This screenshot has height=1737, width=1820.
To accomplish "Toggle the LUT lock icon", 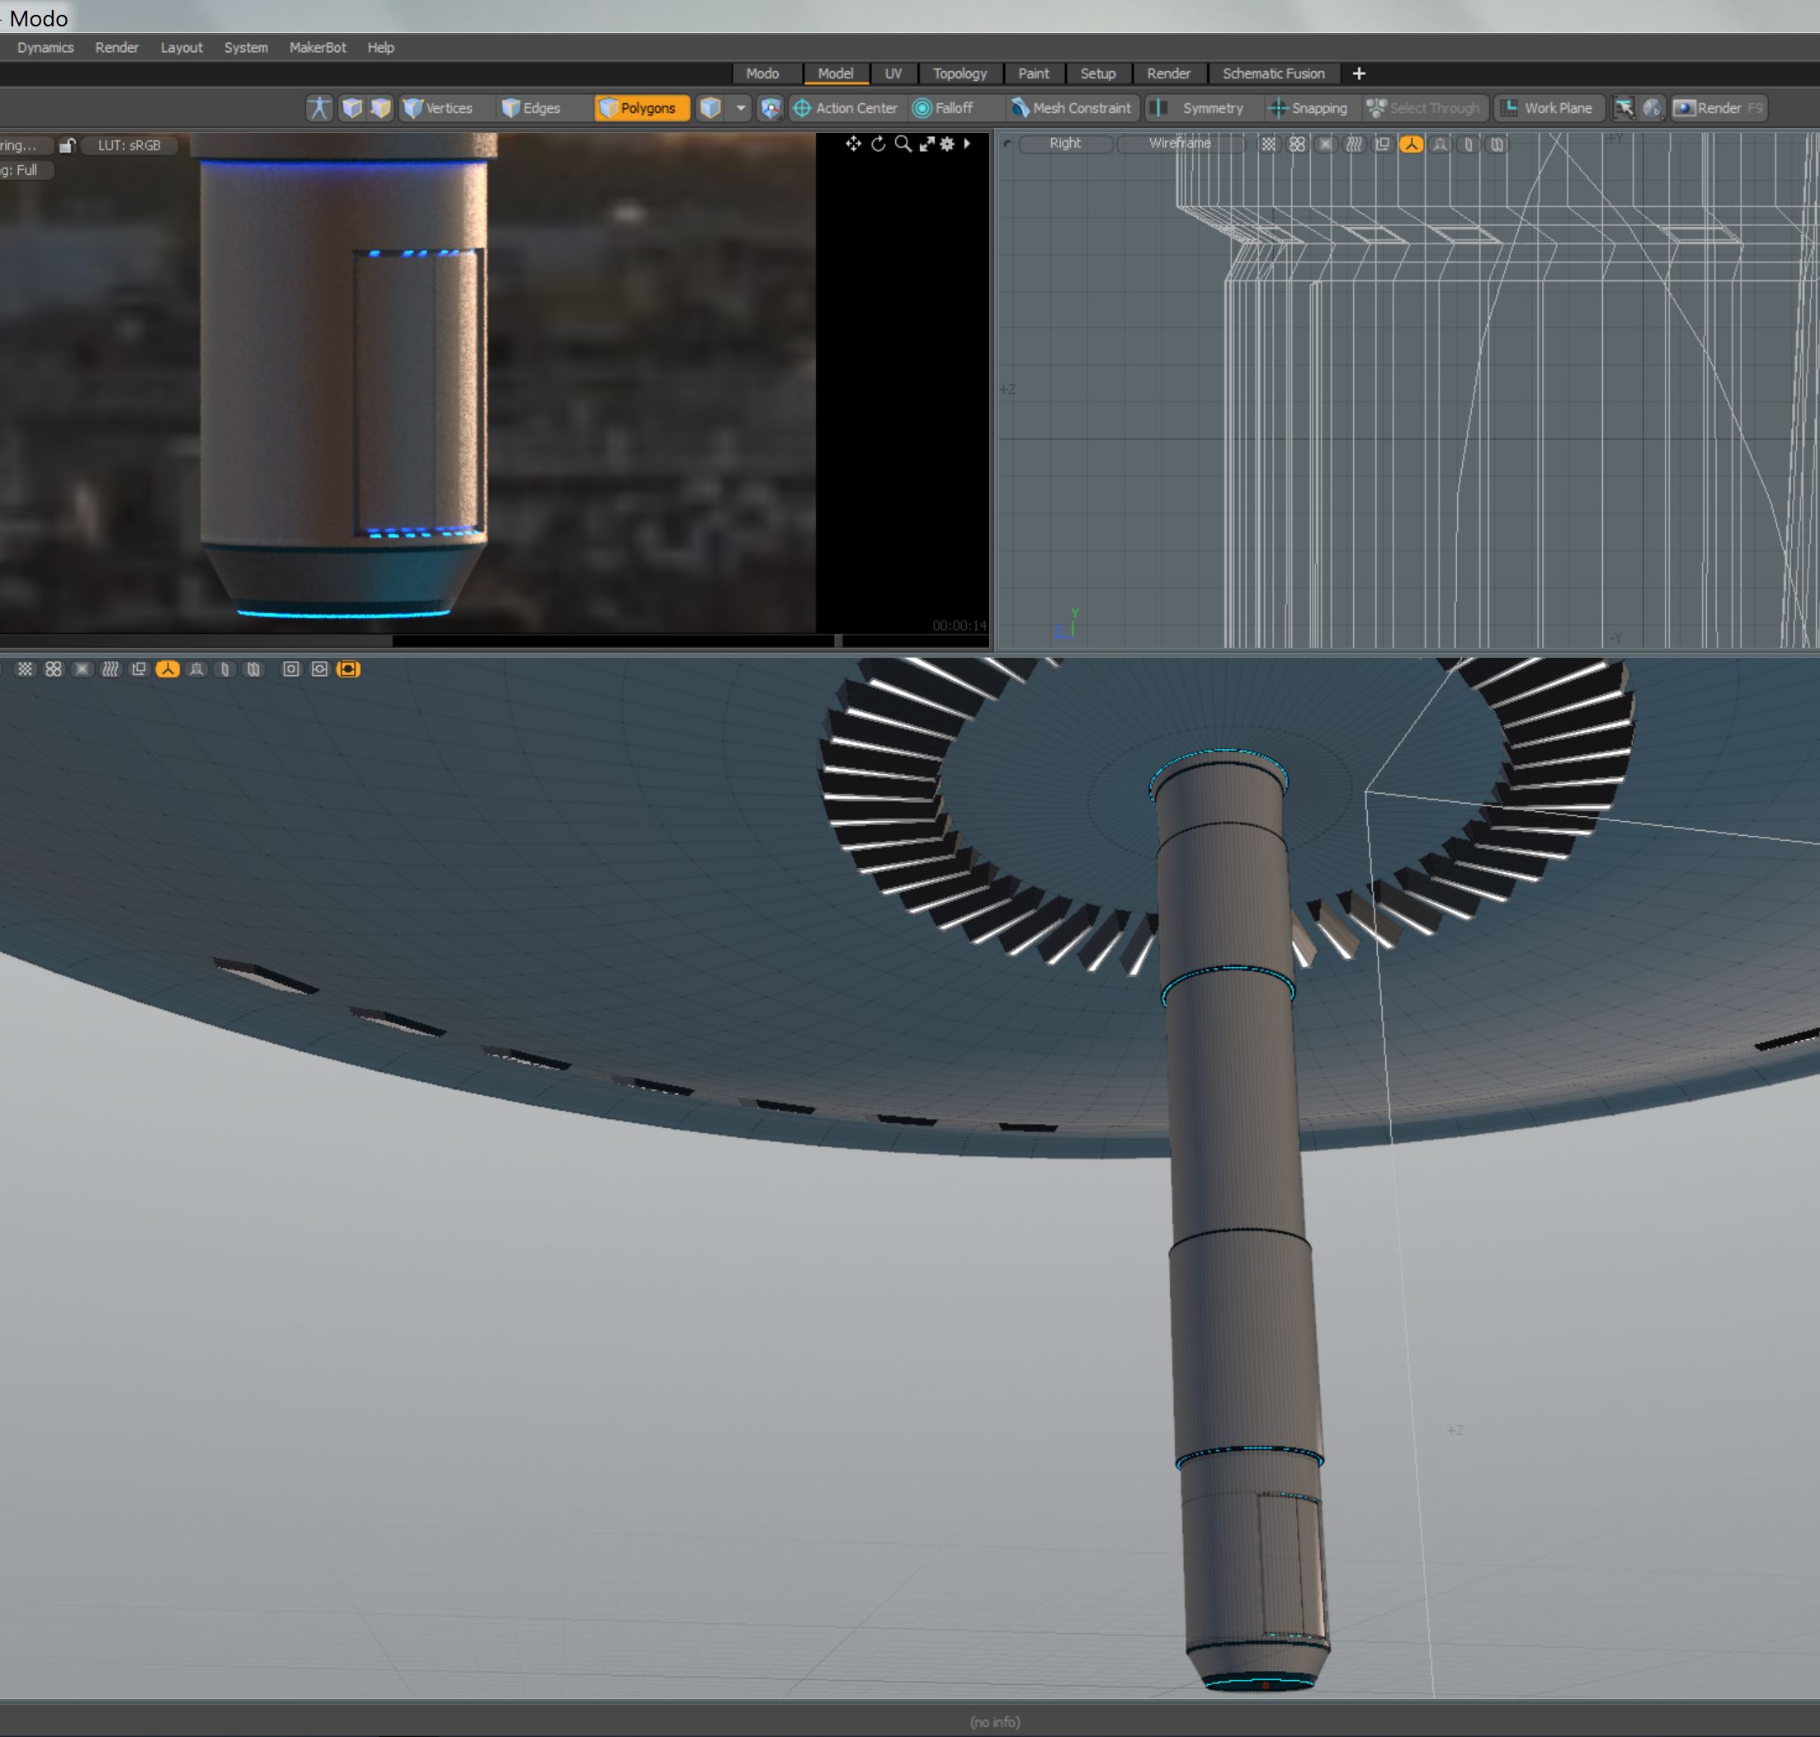I will 67,145.
